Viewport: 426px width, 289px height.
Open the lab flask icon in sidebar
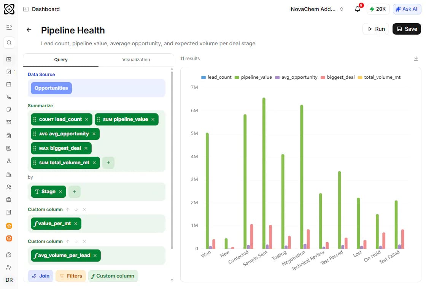[9, 161]
